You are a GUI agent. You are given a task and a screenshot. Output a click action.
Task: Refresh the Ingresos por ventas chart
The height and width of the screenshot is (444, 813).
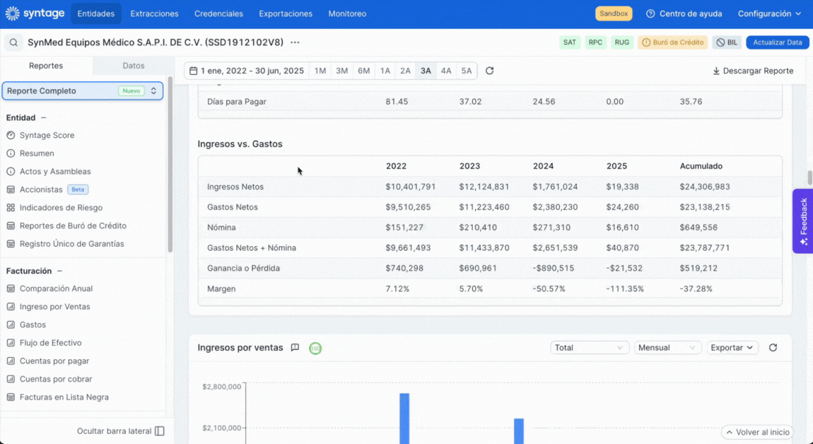[773, 348]
